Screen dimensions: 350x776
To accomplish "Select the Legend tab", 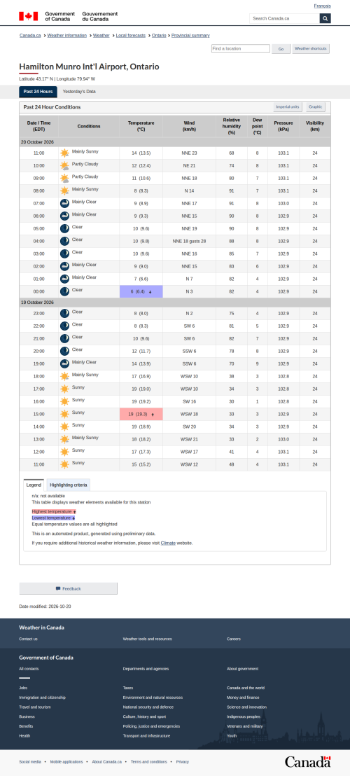I will tap(34, 485).
